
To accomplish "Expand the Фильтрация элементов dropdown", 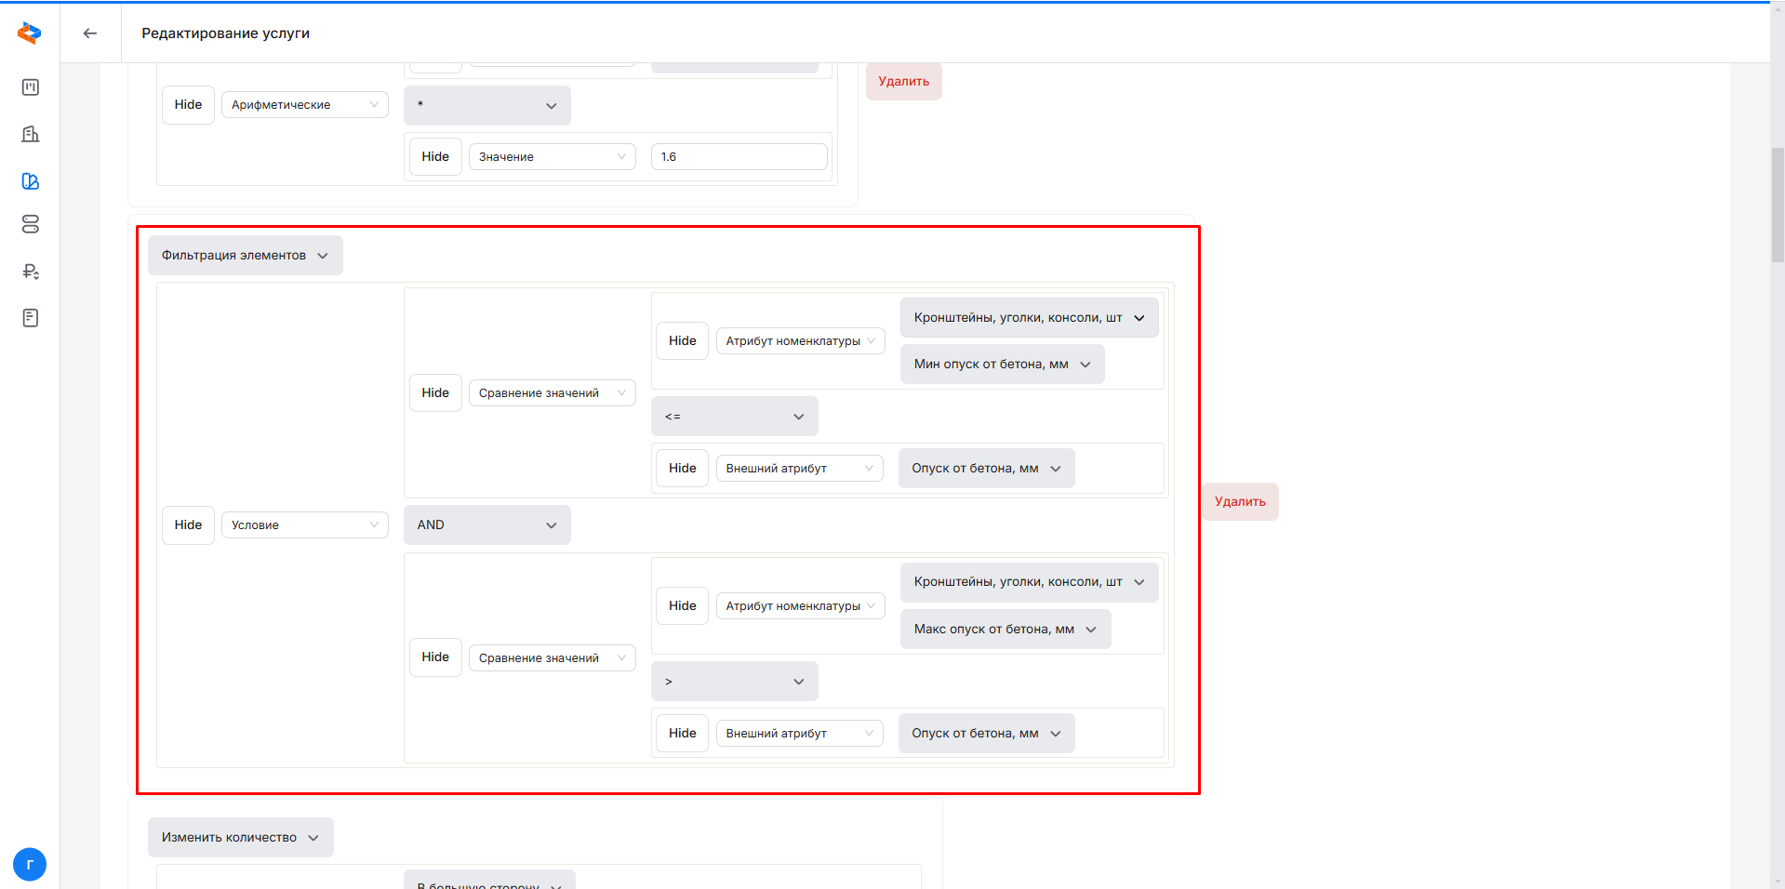I will coord(245,256).
